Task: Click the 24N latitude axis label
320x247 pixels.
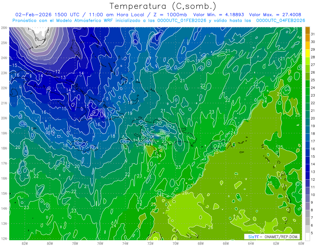Action: pos(4,58)
